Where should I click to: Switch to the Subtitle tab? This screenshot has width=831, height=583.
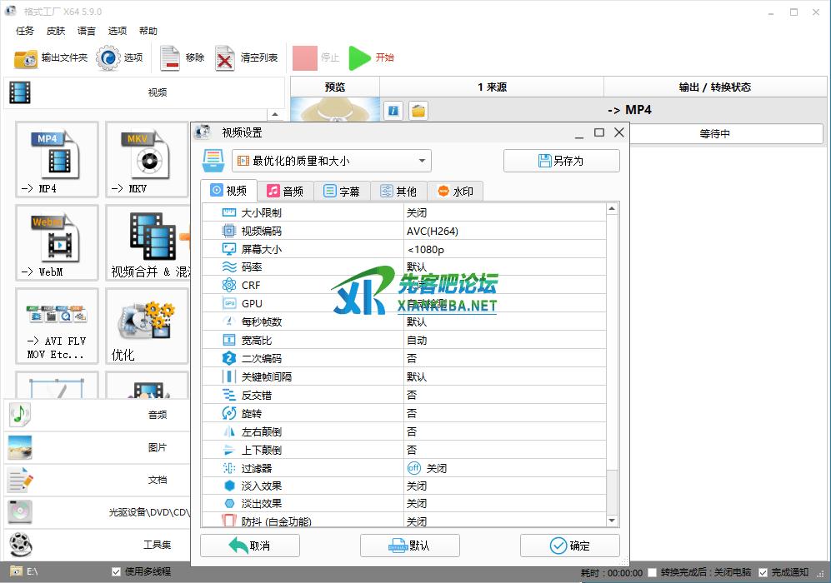pos(342,191)
